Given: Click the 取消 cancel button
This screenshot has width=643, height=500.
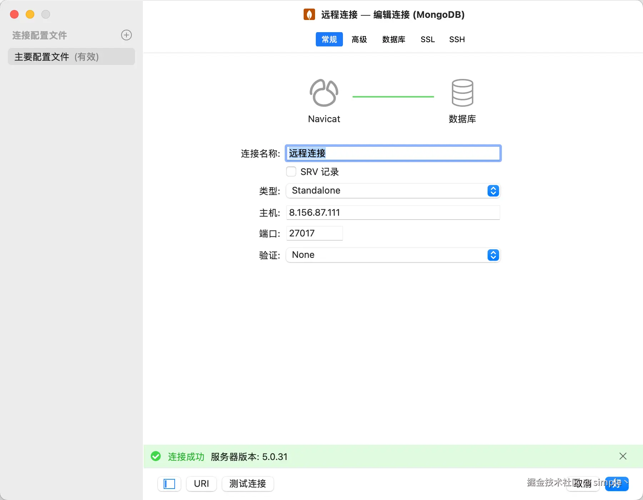Looking at the screenshot, I should point(583,484).
